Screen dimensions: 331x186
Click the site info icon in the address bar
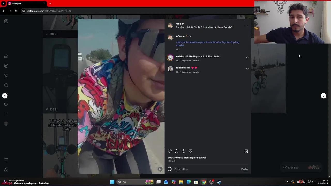click(24, 11)
